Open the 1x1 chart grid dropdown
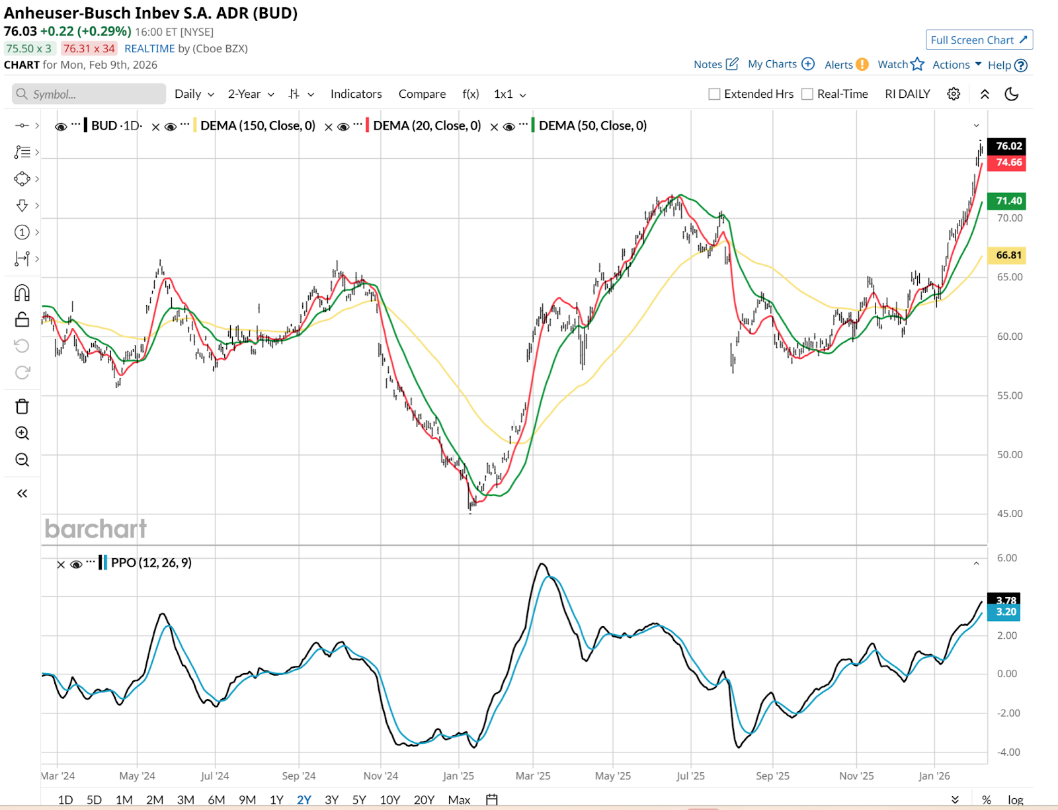 510,94
